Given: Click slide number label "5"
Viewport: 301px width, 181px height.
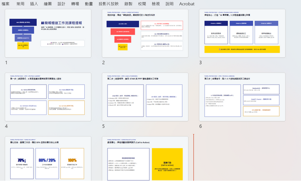Looking at the screenshot, I should [x=103, y=126].
